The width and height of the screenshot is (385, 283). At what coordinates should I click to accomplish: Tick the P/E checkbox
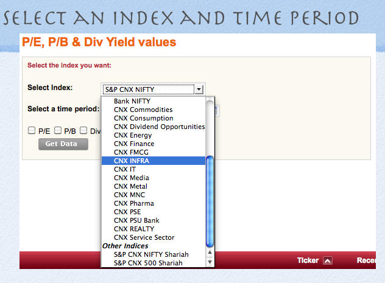32,130
